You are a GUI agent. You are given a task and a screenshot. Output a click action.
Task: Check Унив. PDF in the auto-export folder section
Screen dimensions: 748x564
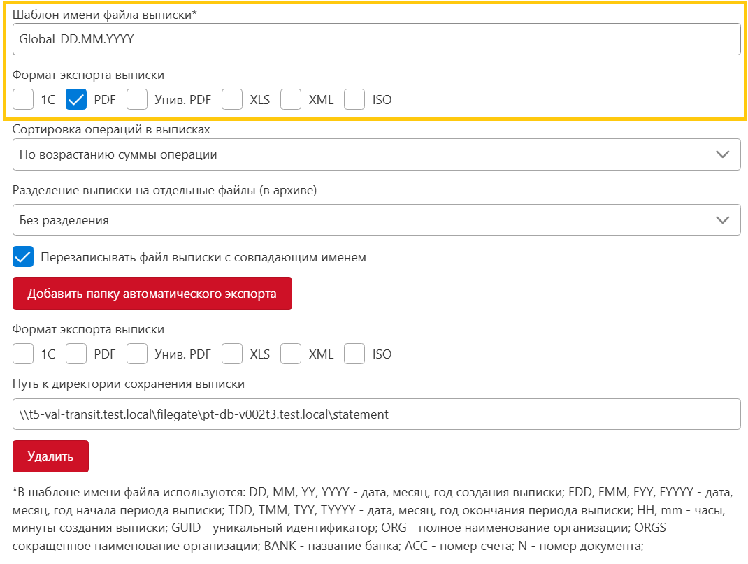coord(137,354)
